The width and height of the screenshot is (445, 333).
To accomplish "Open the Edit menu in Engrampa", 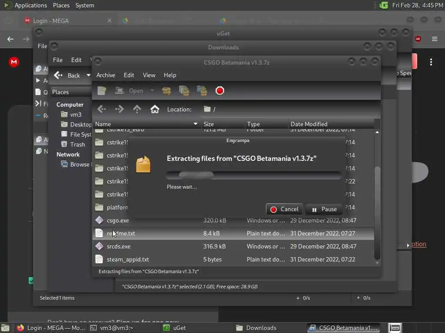I will pos(129,75).
